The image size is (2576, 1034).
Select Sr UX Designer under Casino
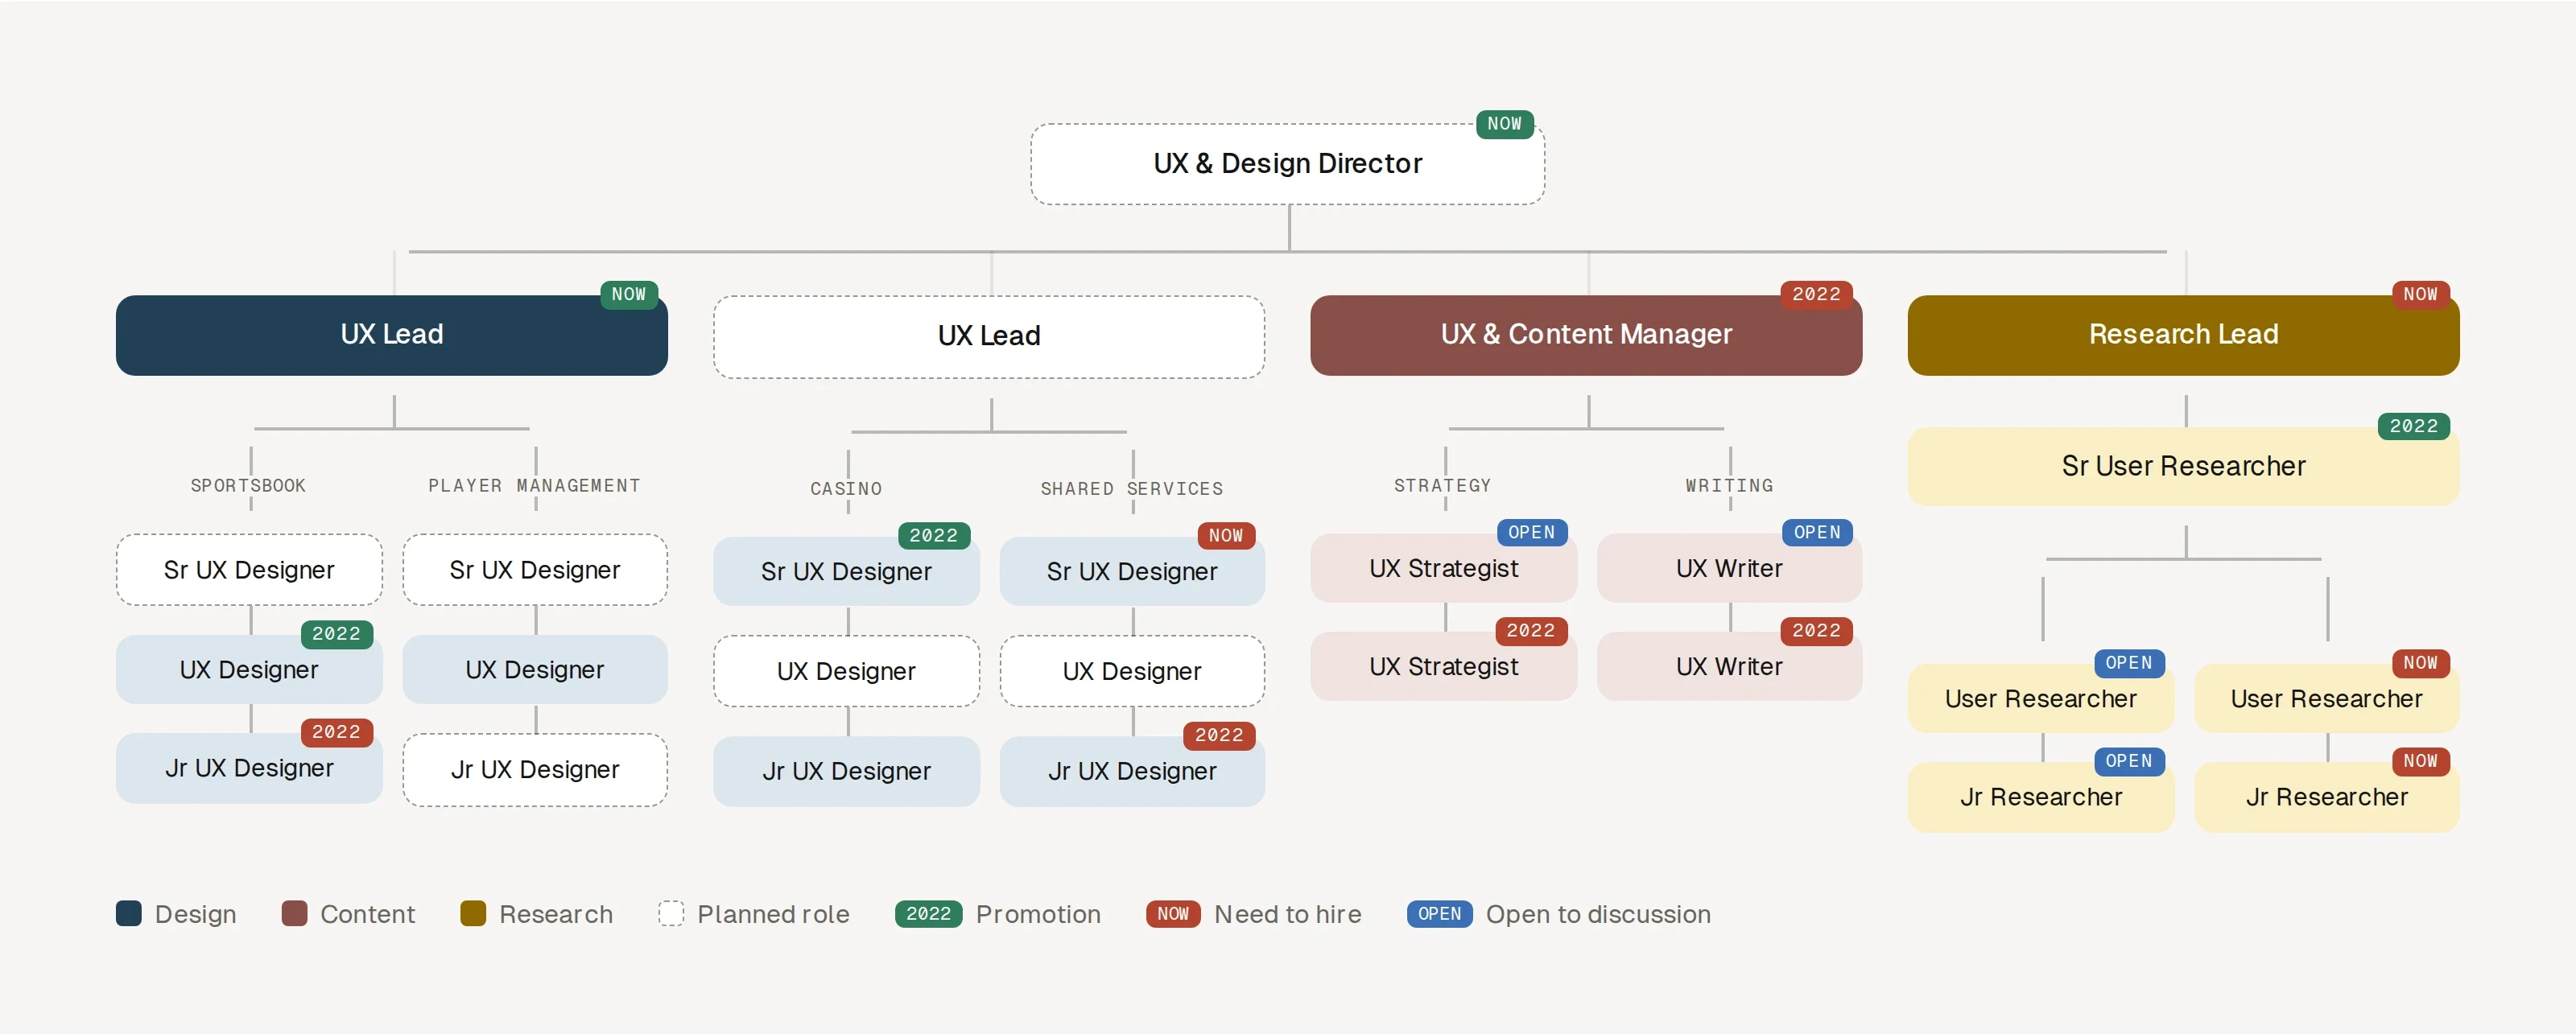point(846,572)
